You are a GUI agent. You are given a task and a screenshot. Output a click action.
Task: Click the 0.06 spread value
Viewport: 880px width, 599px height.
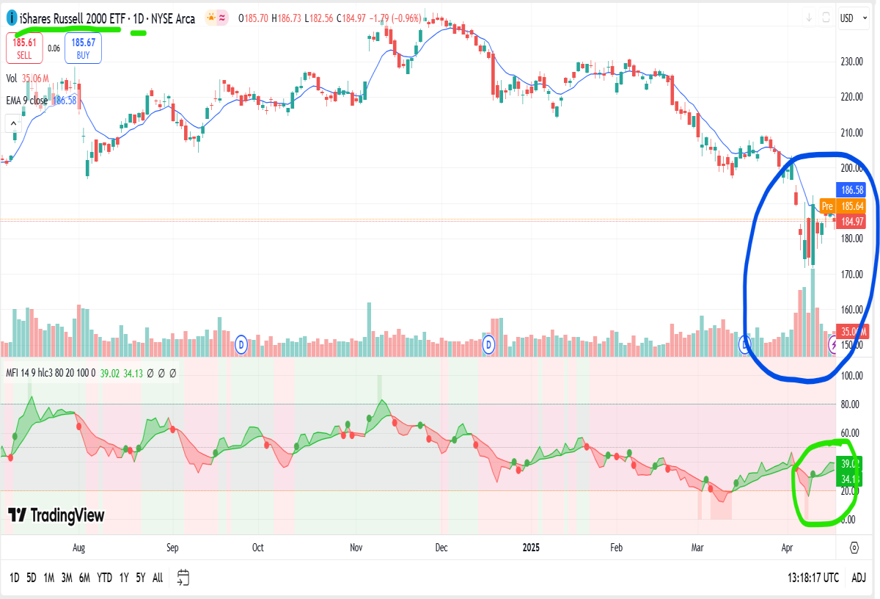(x=54, y=48)
